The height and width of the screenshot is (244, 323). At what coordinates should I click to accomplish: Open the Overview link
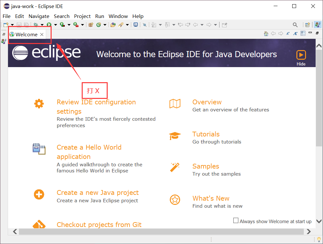[x=207, y=102]
